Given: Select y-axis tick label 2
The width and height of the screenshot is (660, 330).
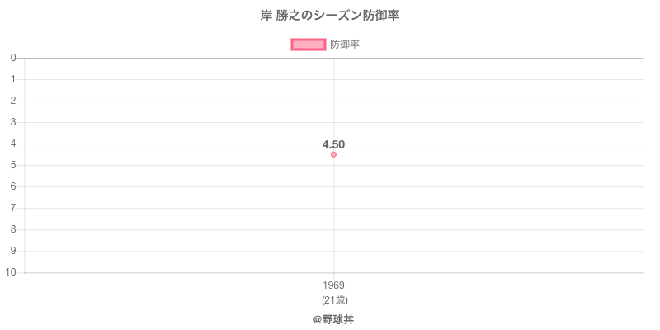Looking at the screenshot, I should point(14,101).
